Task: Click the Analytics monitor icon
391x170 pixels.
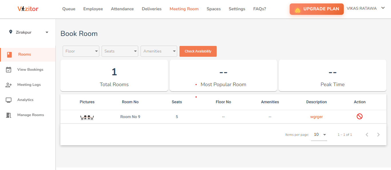Action: pos(9,100)
